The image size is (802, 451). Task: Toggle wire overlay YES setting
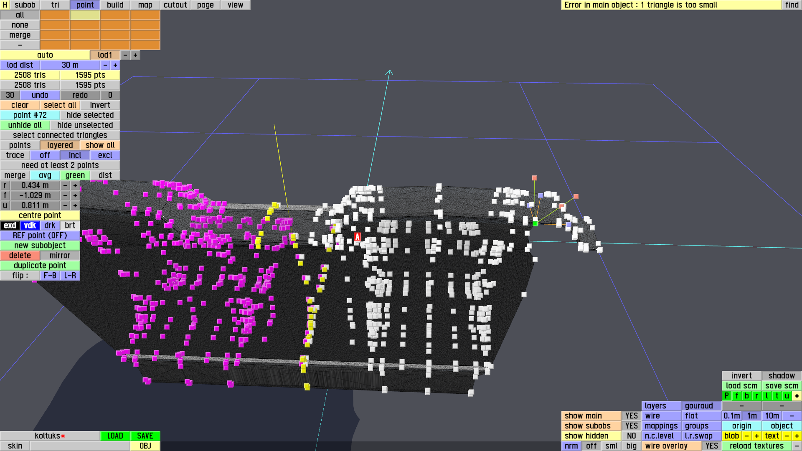point(711,446)
